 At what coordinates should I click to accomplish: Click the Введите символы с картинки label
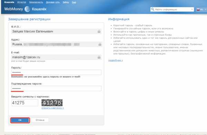tap(30, 97)
